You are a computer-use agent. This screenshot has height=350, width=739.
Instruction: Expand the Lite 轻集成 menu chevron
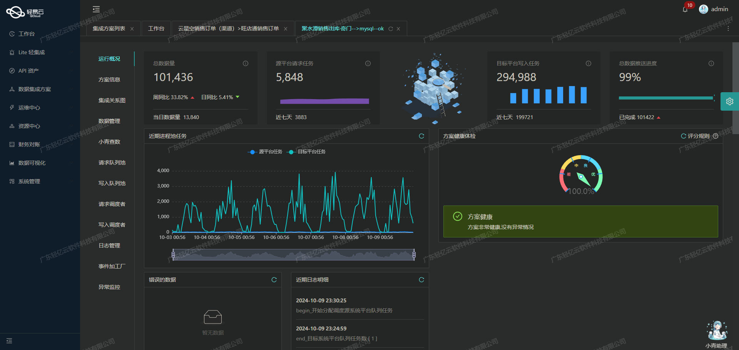pyautogui.click(x=71, y=52)
